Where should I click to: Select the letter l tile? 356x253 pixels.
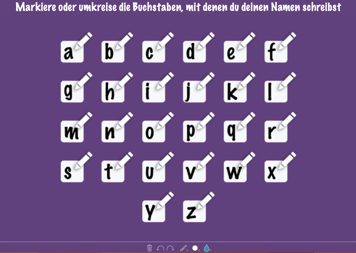pyautogui.click(x=276, y=91)
